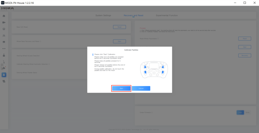Open the wheel base settings sidebar icon

coord(4,22)
